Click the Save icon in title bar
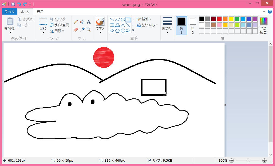The height and width of the screenshot is (166, 275). [13, 4]
